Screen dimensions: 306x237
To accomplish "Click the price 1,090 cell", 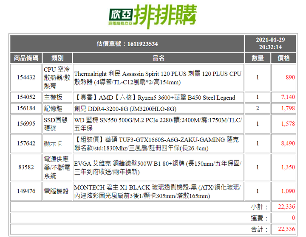I will [x=283, y=191].
